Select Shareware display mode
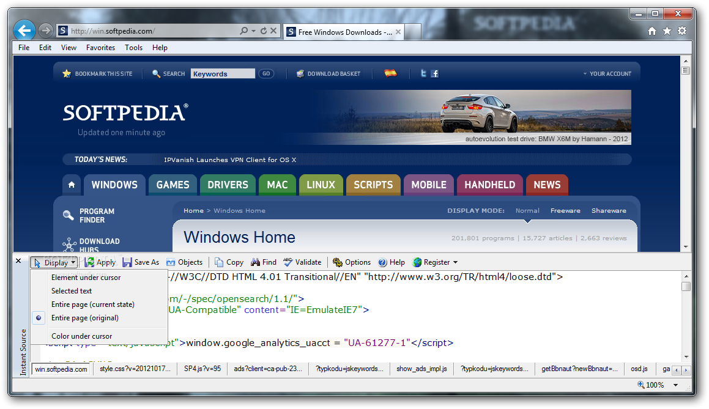The height and width of the screenshot is (409, 709). click(x=609, y=210)
